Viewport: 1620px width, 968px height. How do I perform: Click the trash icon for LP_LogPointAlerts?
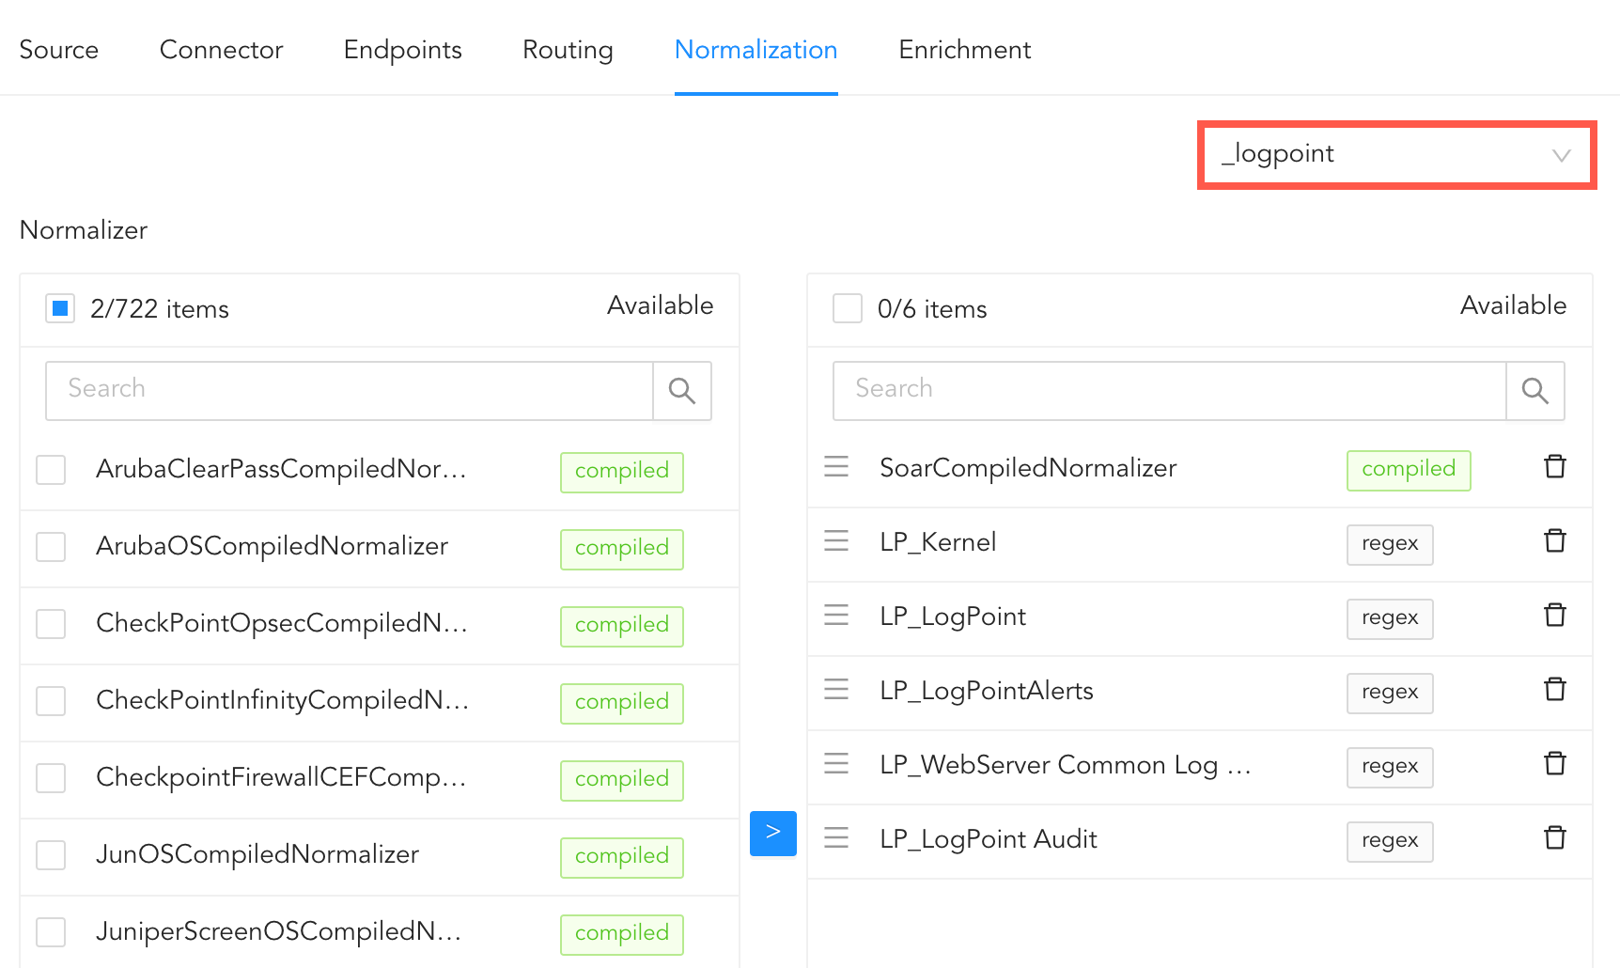pos(1555,690)
